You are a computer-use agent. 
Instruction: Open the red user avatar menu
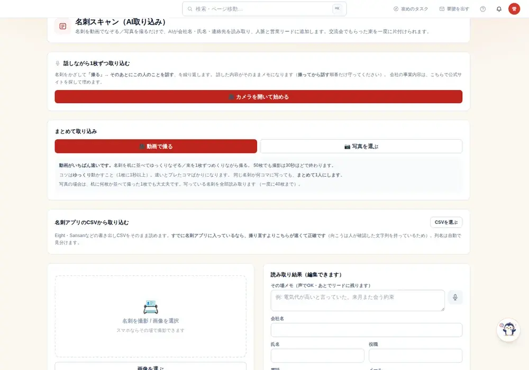coord(514,9)
